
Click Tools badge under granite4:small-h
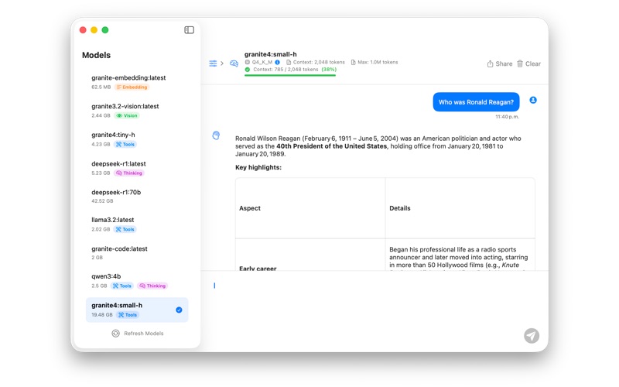(128, 315)
